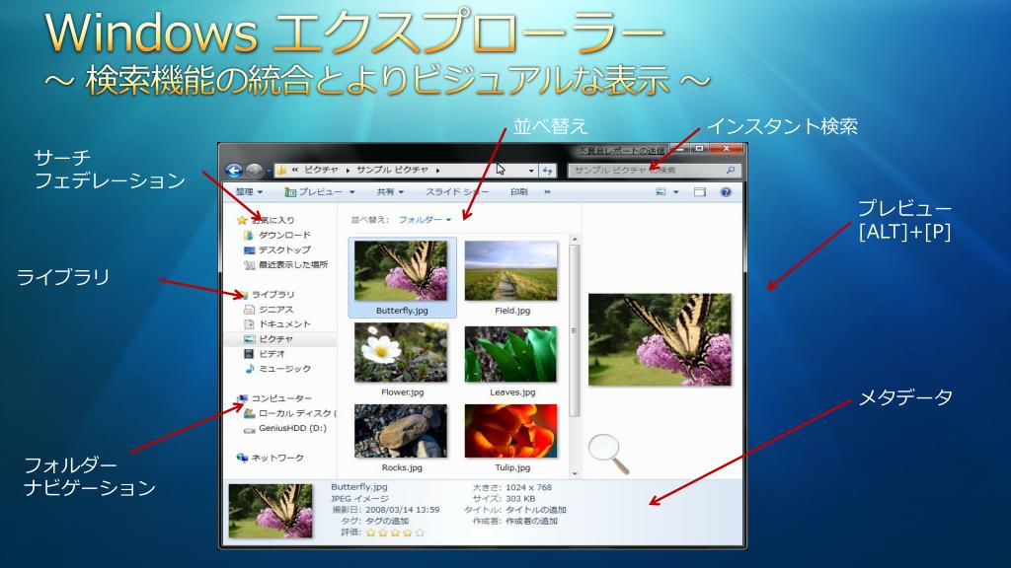Maximize the Explorer window
Viewport: 1011px width, 568px height.
700,149
